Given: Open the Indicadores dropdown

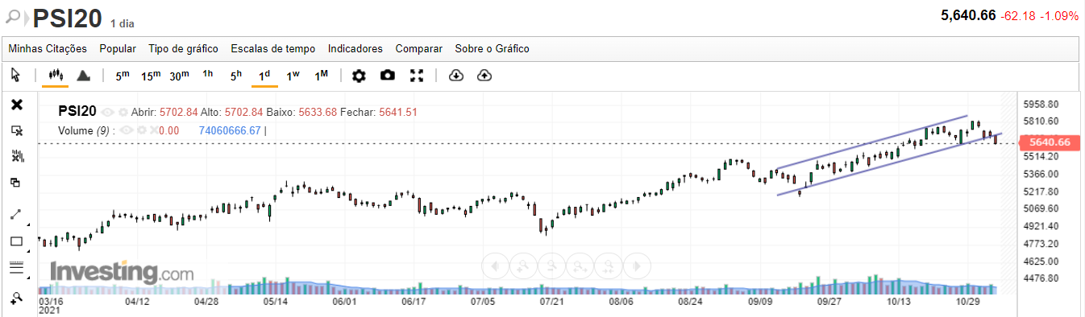Looking at the screenshot, I should (355, 49).
